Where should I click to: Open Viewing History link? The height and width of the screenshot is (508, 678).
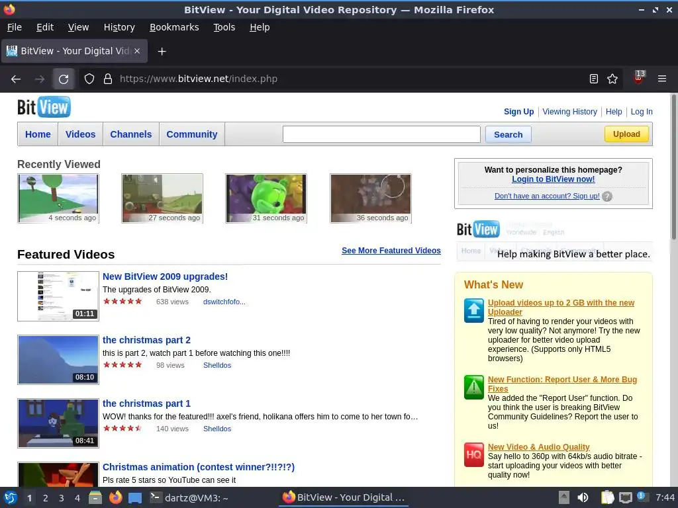click(x=569, y=111)
